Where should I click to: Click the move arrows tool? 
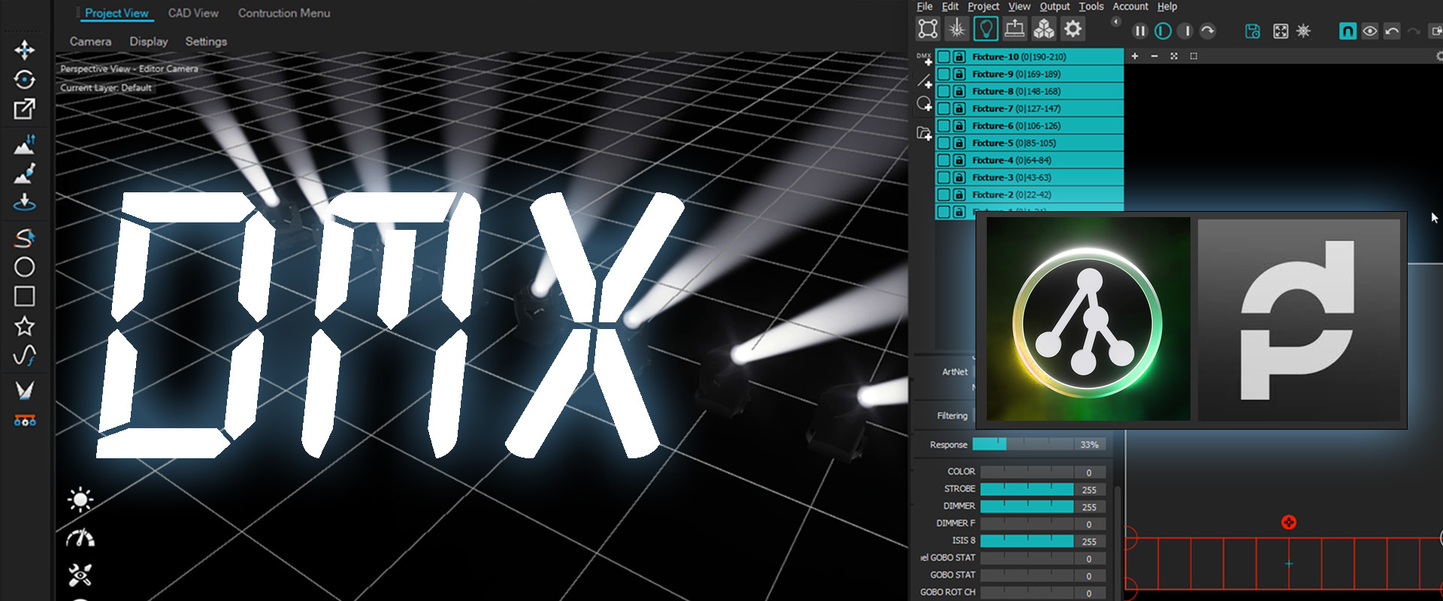pos(24,50)
